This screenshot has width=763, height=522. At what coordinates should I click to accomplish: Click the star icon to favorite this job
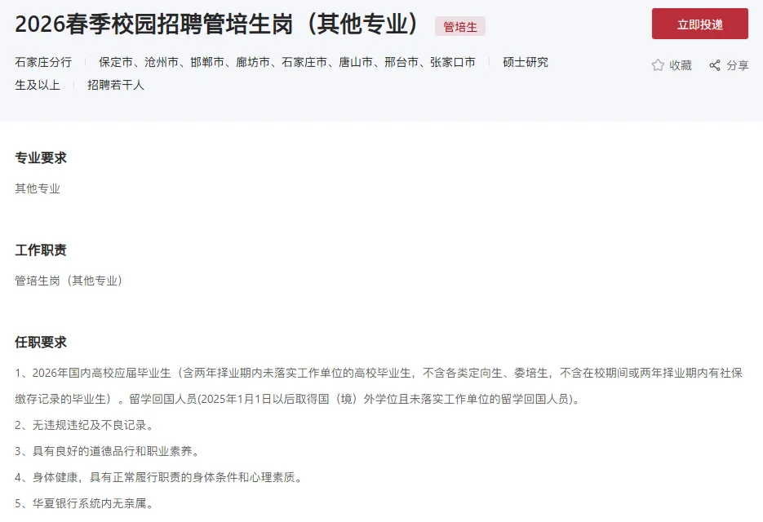coord(658,65)
